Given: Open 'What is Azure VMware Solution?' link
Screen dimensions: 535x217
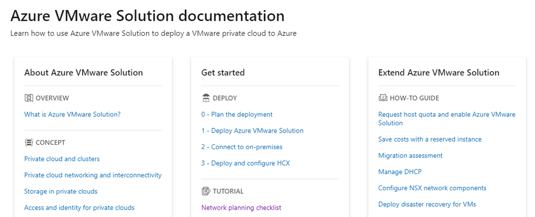Looking at the screenshot, I should tap(72, 114).
